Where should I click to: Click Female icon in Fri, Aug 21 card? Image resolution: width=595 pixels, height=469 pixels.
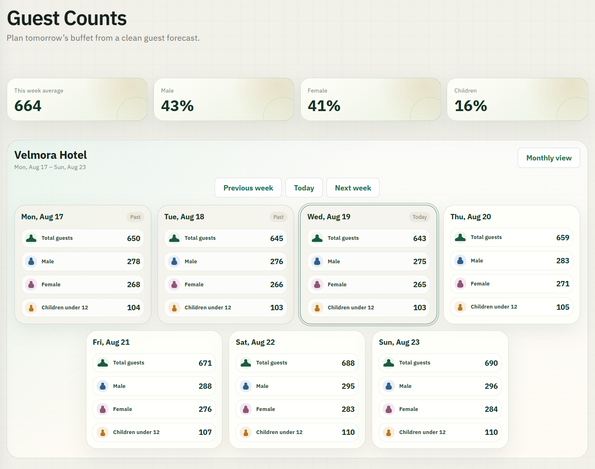tap(103, 409)
